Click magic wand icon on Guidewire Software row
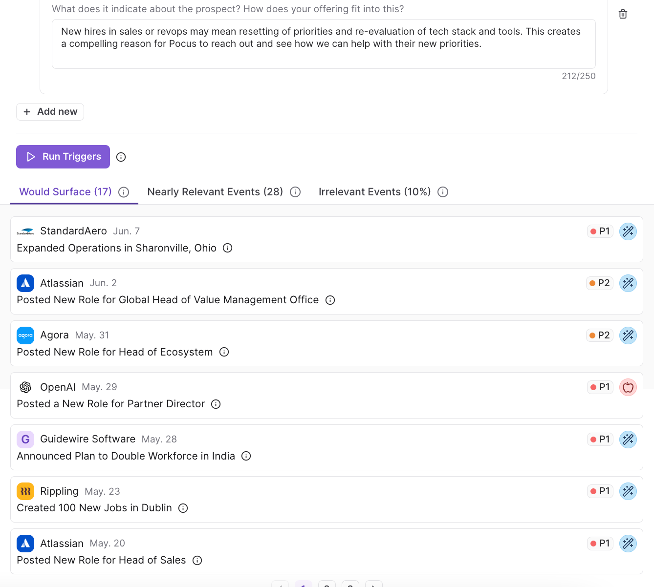Viewport: 654px width, 587px height. [628, 440]
